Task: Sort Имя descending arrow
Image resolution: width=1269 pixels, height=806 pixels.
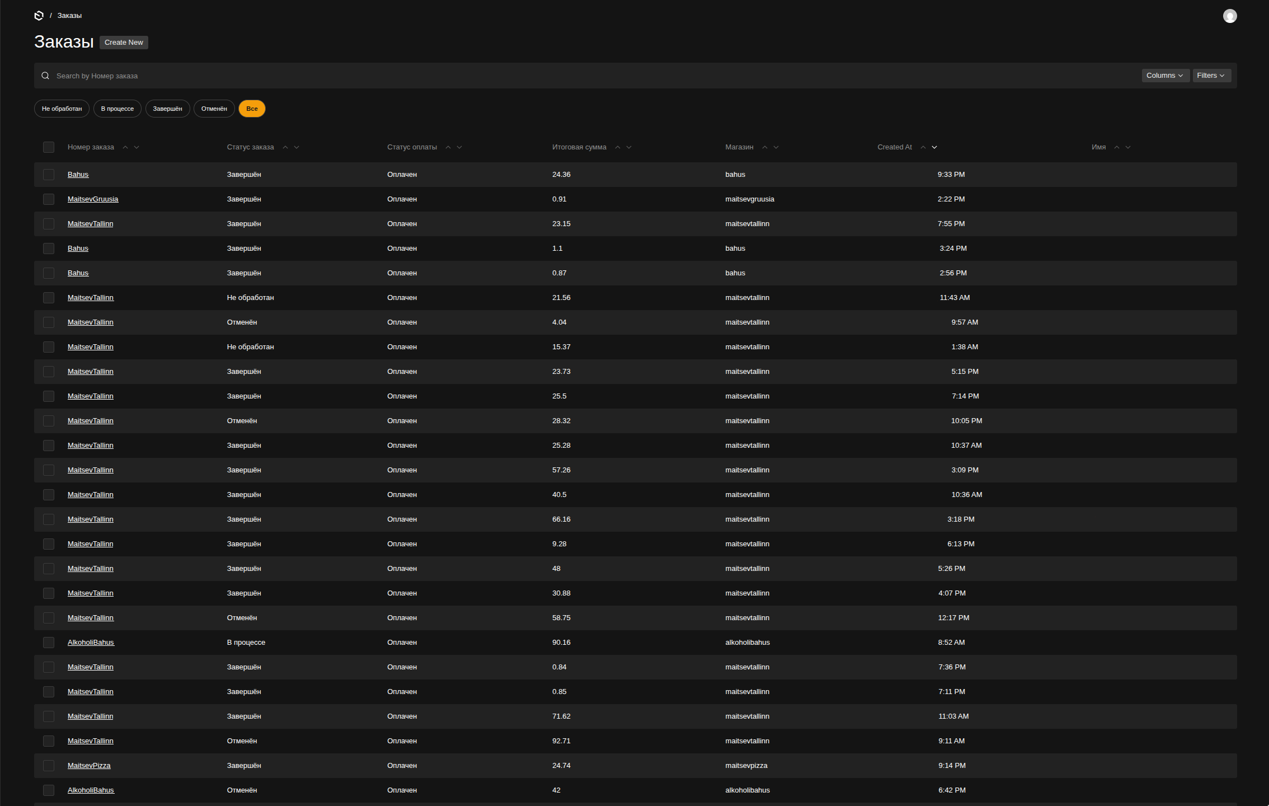Action: pyautogui.click(x=1128, y=147)
